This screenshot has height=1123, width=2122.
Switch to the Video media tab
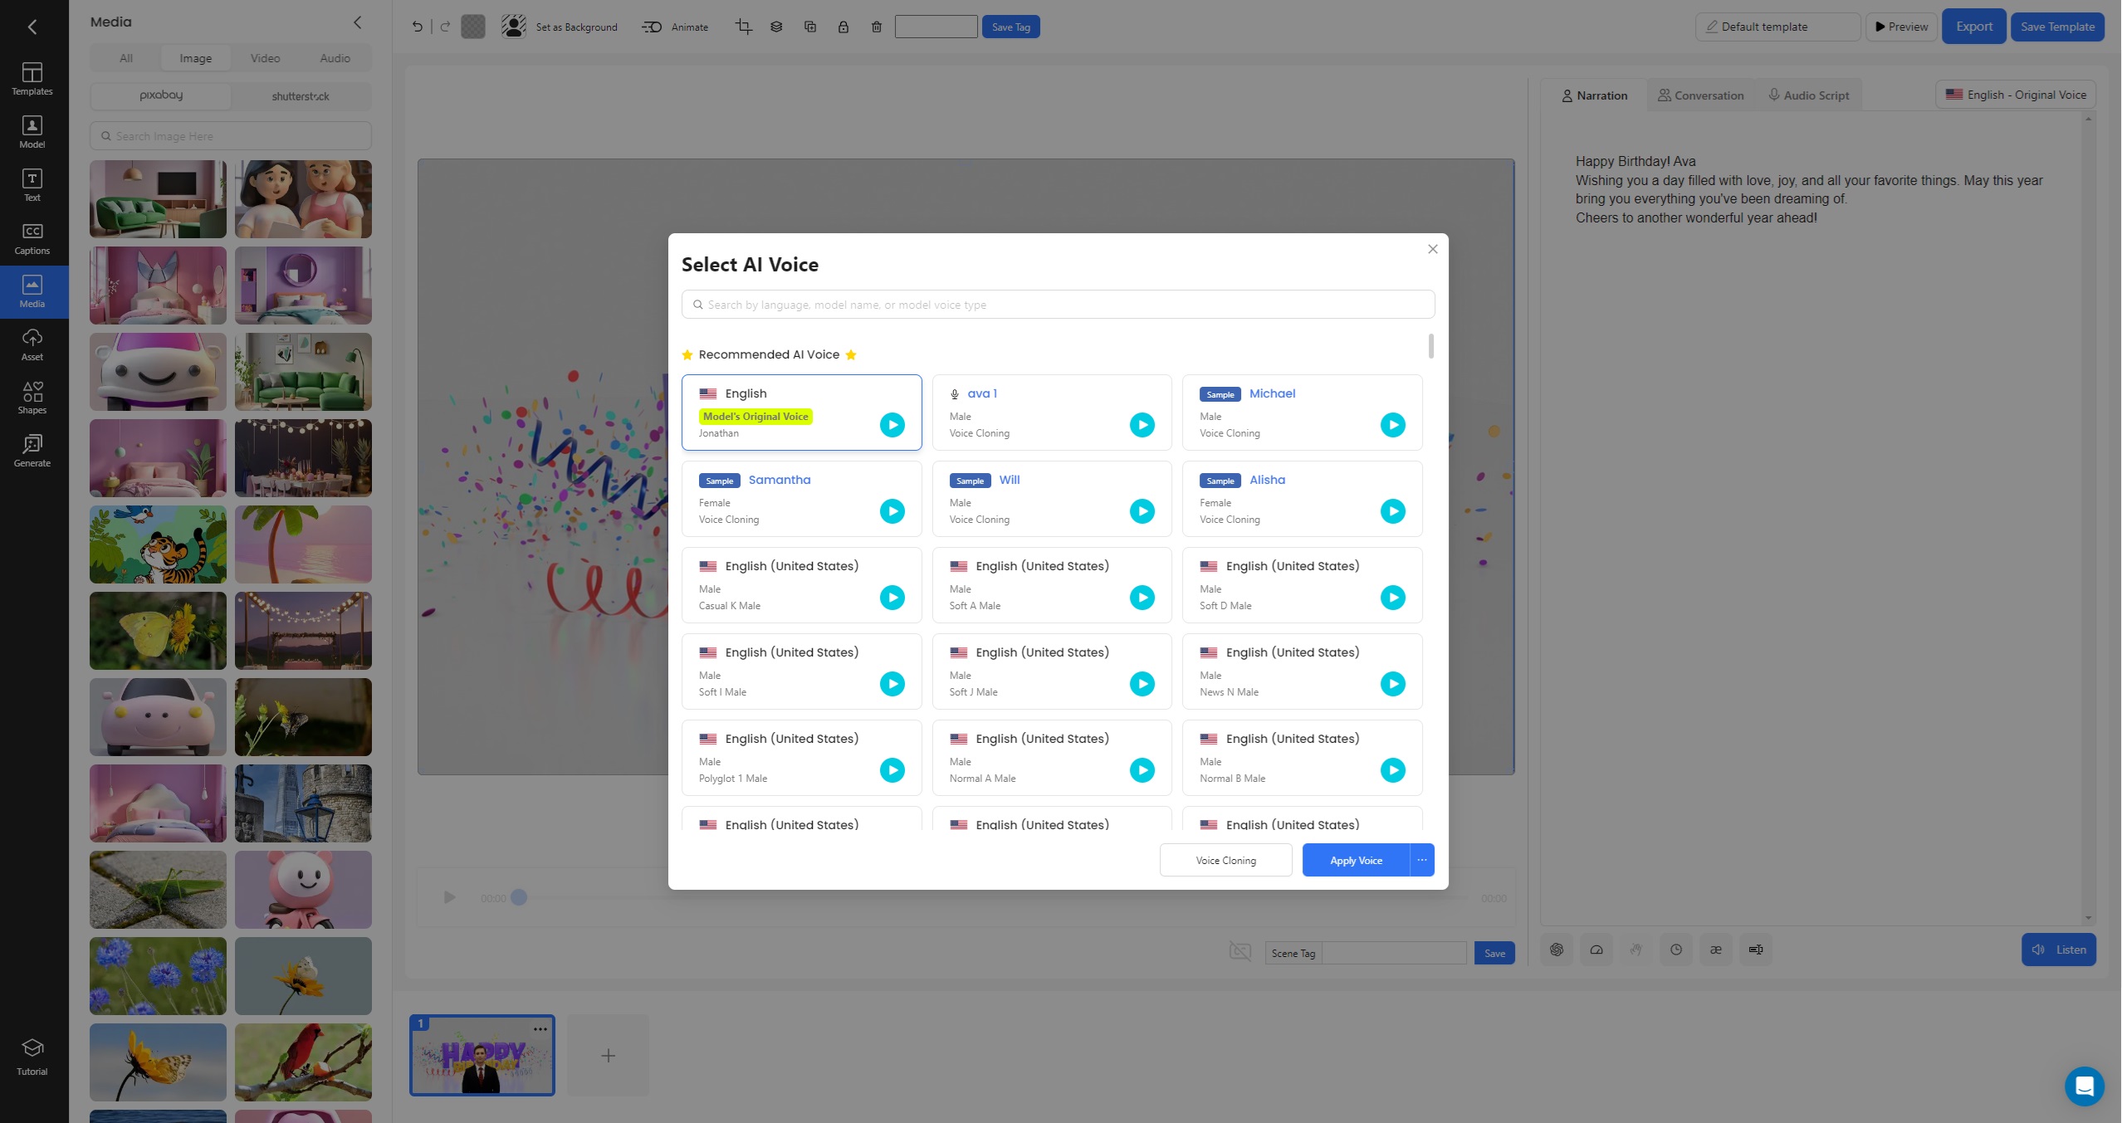[265, 58]
